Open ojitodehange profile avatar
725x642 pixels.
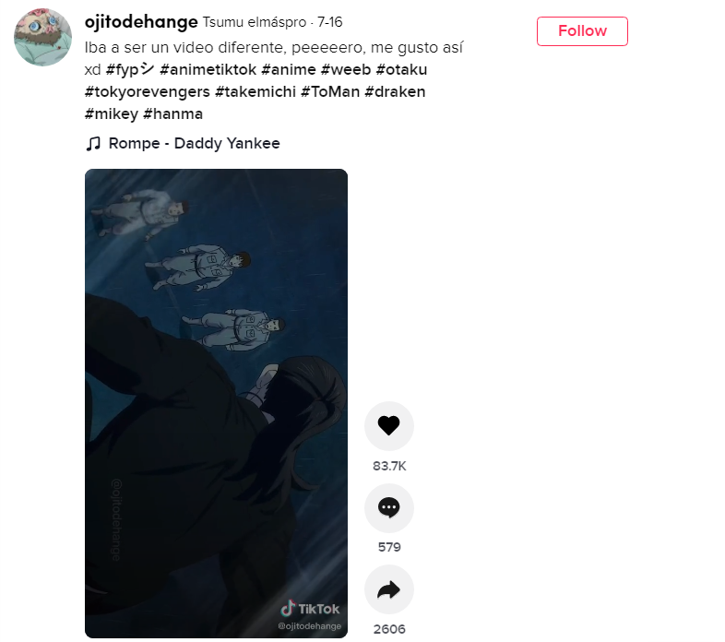[43, 37]
